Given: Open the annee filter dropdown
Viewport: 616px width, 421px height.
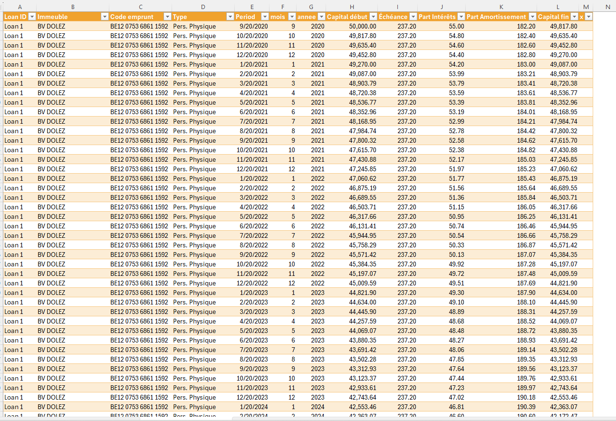Looking at the screenshot, I should [x=321, y=17].
